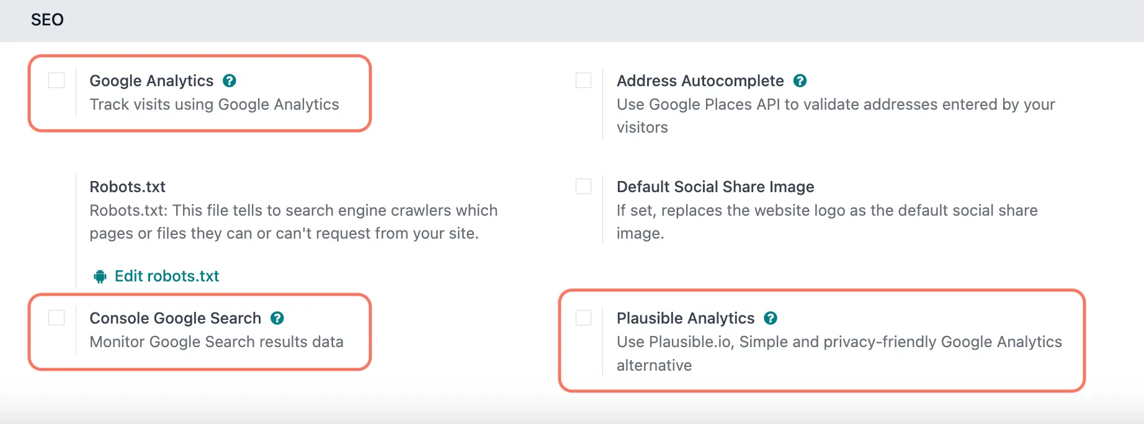This screenshot has width=1144, height=424.
Task: Open the Google Analytics help icon
Action: 230,81
